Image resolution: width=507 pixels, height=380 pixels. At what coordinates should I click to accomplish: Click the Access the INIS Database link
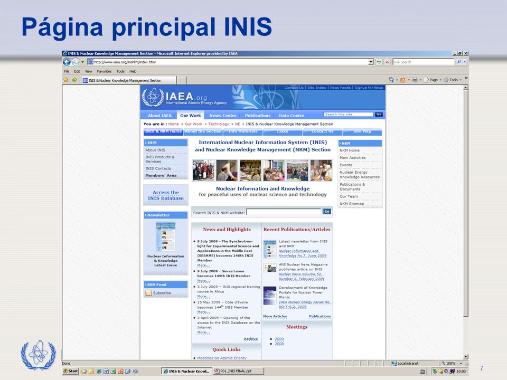(x=166, y=195)
